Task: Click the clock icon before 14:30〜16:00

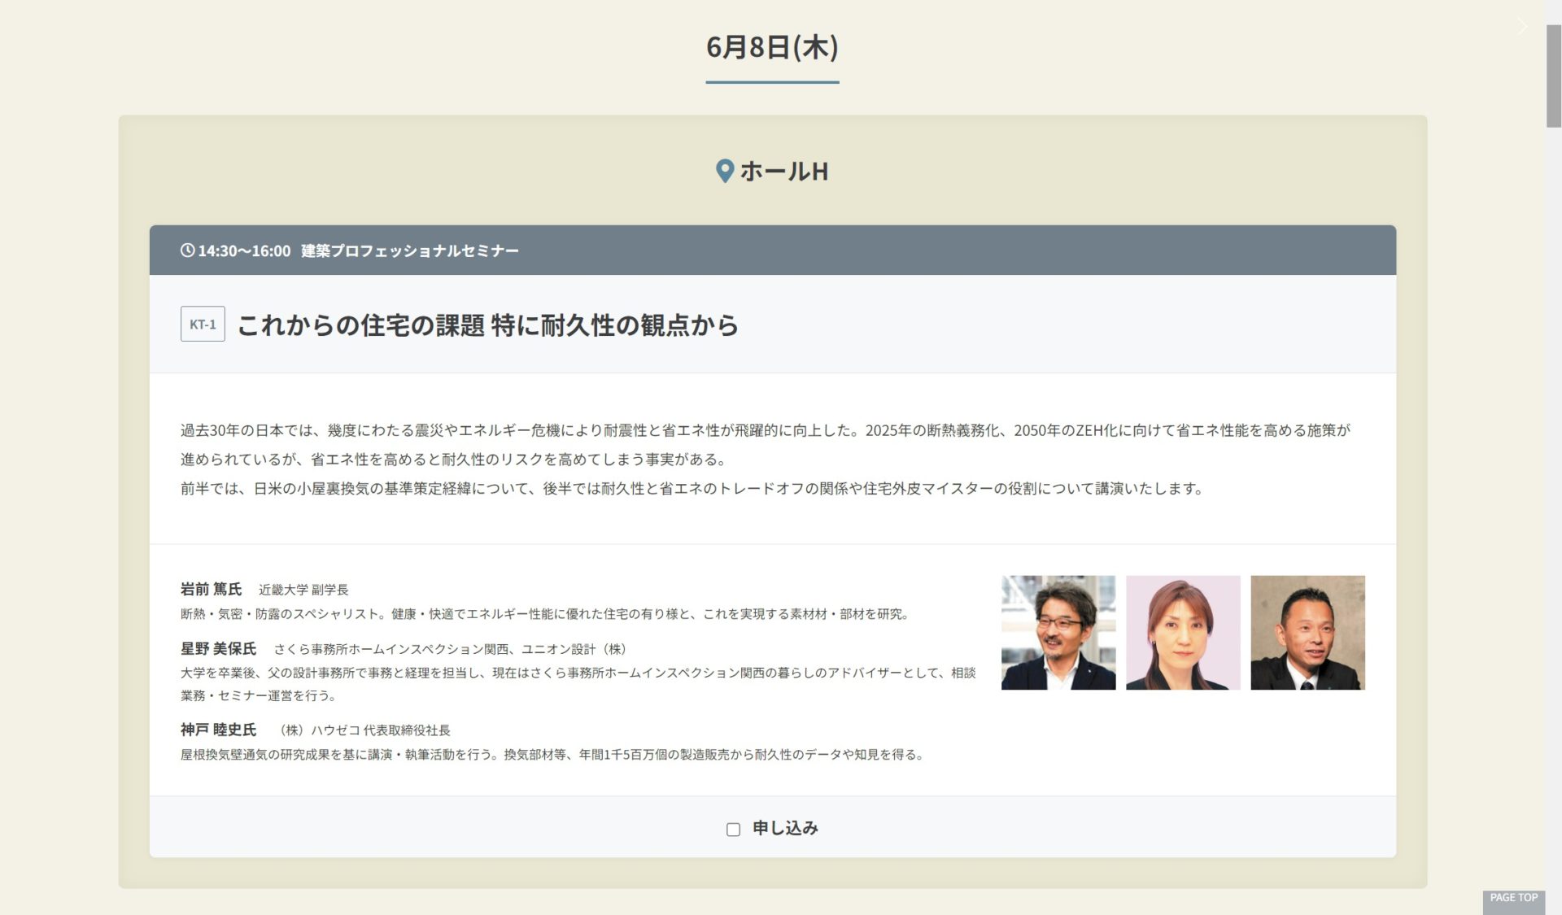Action: pyautogui.click(x=187, y=251)
